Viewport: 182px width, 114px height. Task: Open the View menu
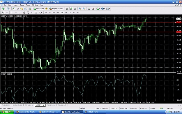point(10,5)
